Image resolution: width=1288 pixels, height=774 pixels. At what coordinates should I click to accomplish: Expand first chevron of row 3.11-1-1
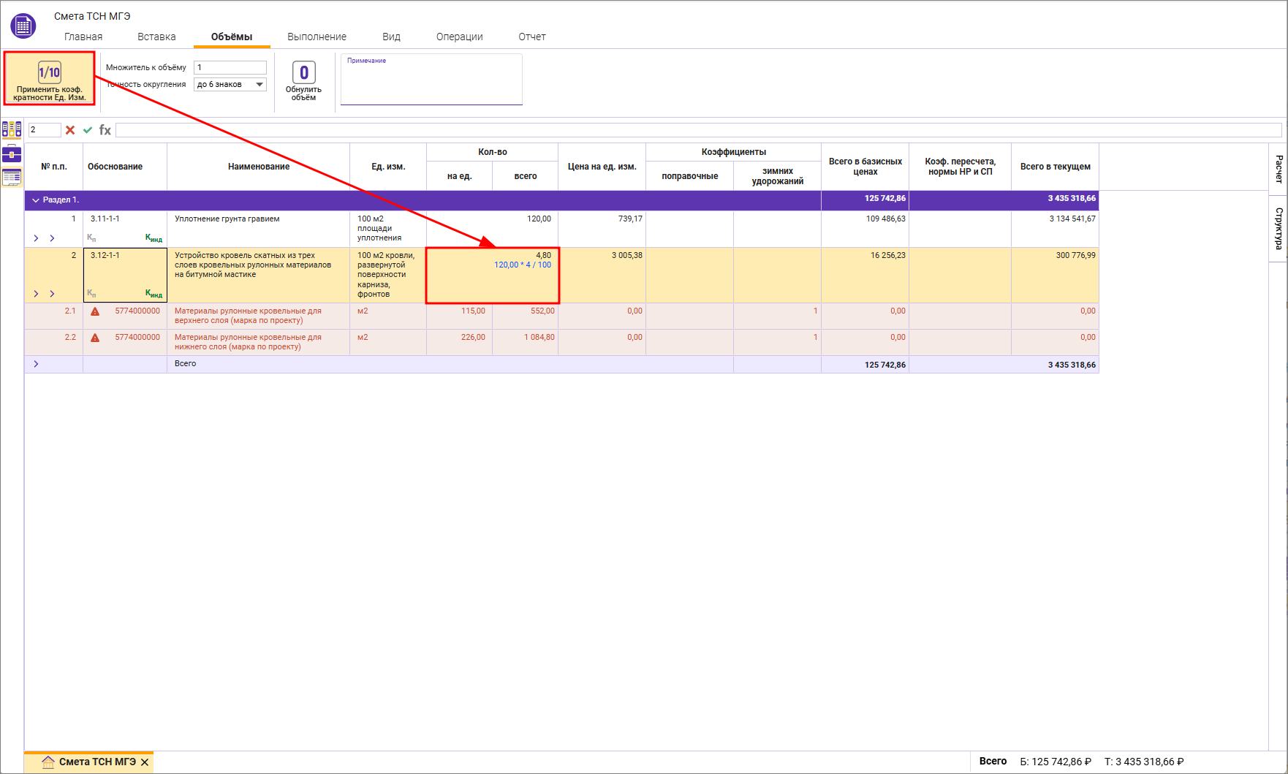(x=36, y=238)
